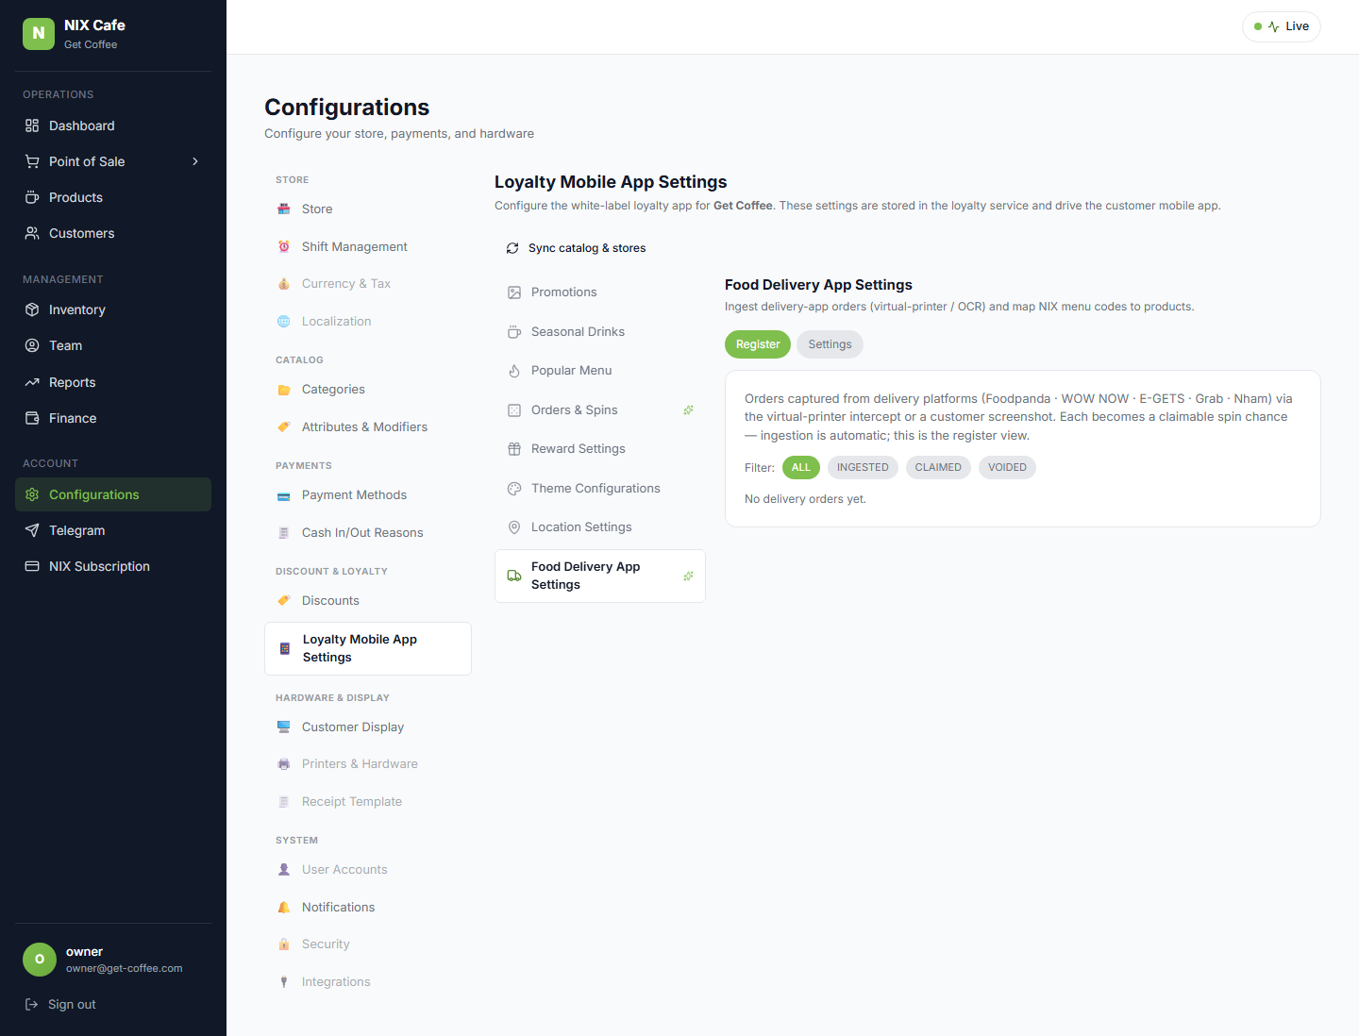Filter orders by CLAIMED
The image size is (1359, 1036).
[938, 468]
